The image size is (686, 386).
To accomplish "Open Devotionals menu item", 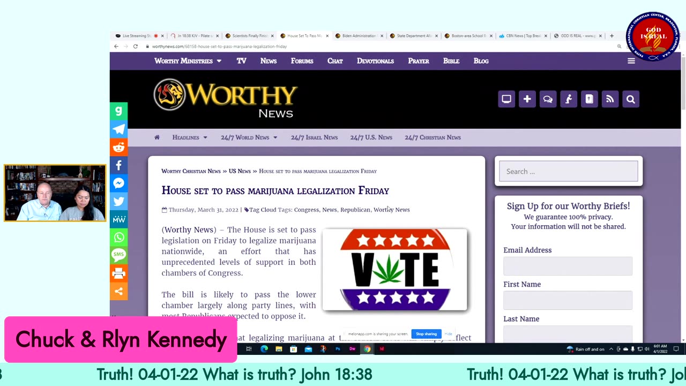I will [375, 61].
